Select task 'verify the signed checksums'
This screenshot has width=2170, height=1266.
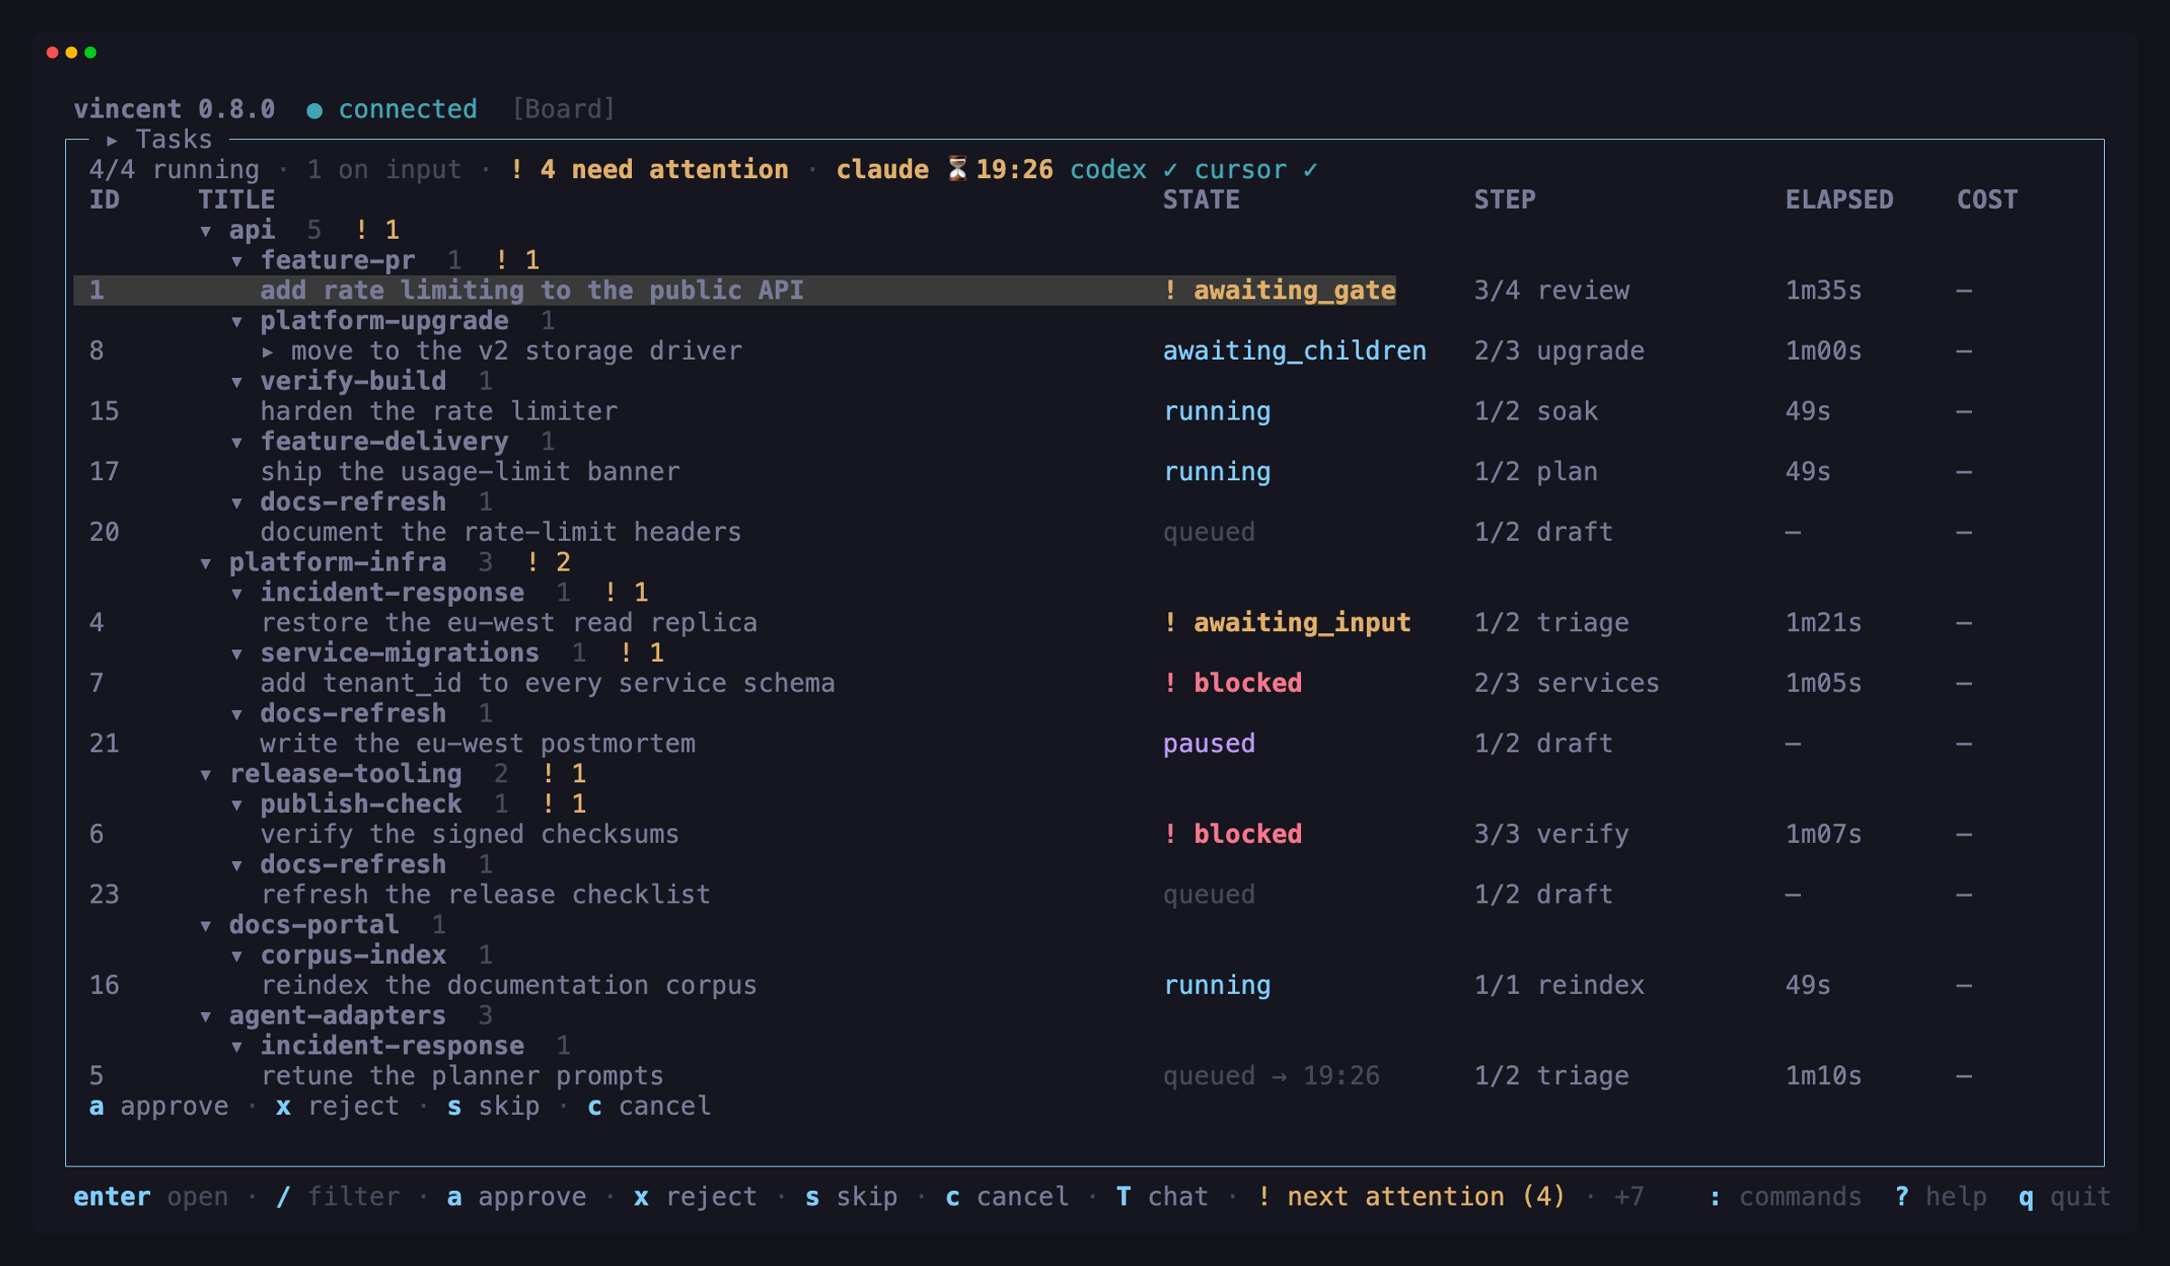470,834
